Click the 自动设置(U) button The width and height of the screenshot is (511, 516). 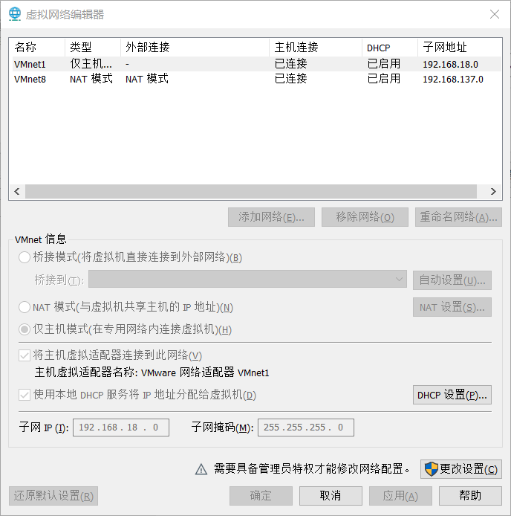pyautogui.click(x=452, y=280)
